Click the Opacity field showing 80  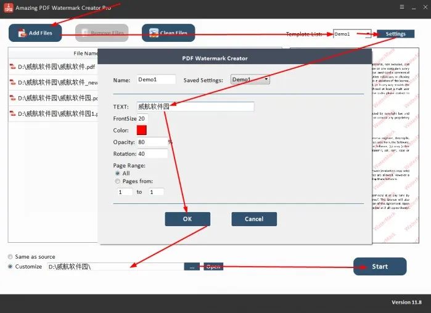click(152, 142)
